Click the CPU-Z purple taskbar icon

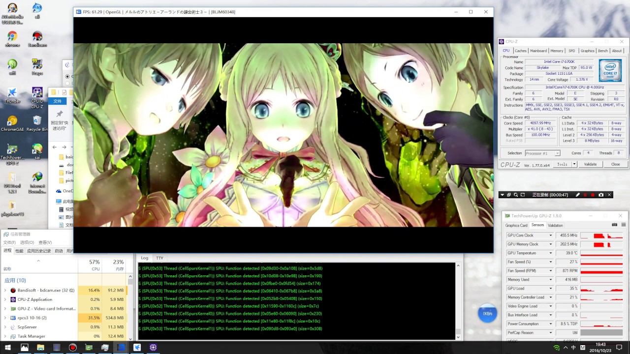coord(153,347)
